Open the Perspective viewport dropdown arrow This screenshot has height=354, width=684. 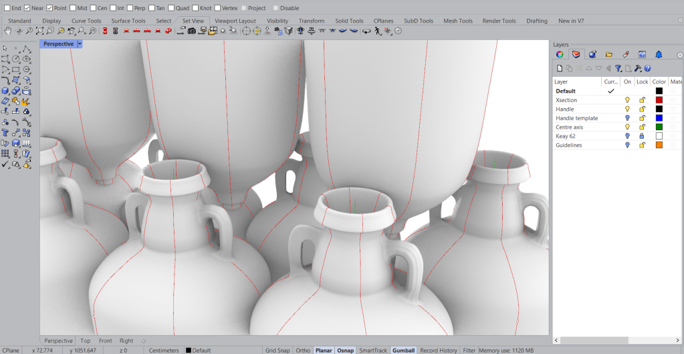[x=79, y=43]
